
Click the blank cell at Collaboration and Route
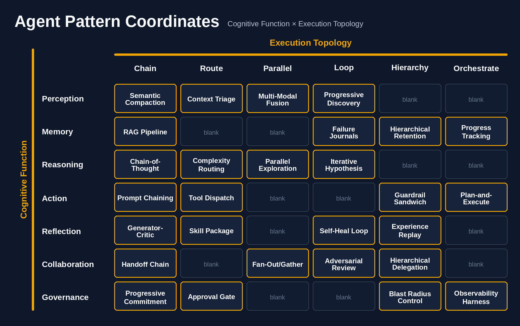211,263
